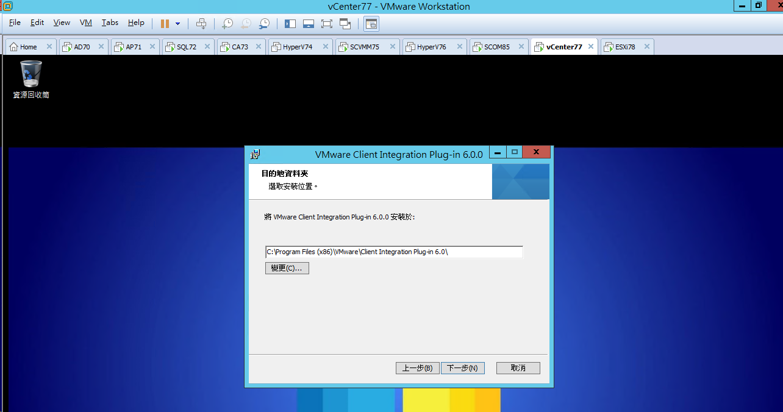Screen dimensions: 783x412
Task: Close the AD70 tab
Action: click(x=101, y=47)
